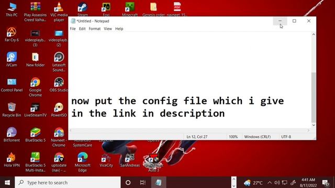
Task: Select the videoplayback (3) file icon
Action: click(35, 38)
